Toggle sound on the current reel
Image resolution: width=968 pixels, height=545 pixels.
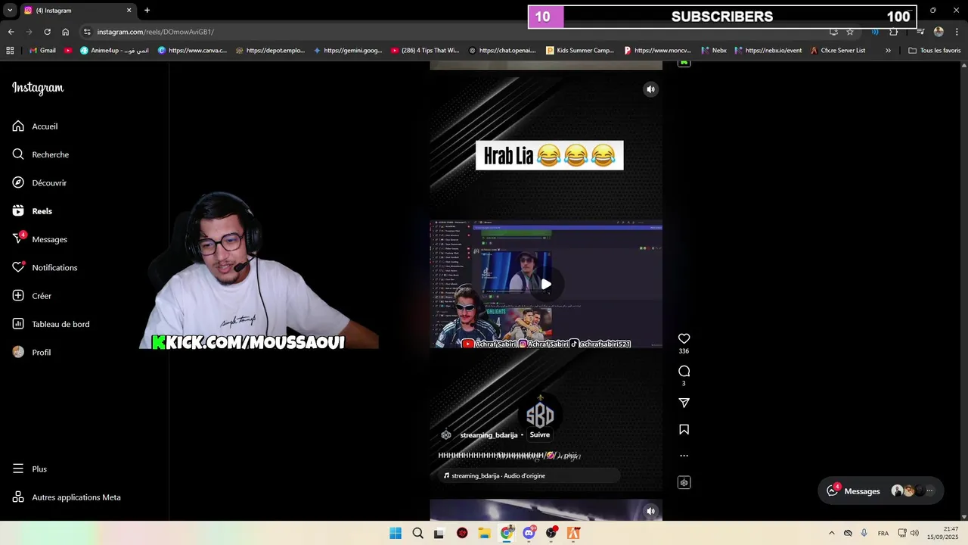coord(650,89)
